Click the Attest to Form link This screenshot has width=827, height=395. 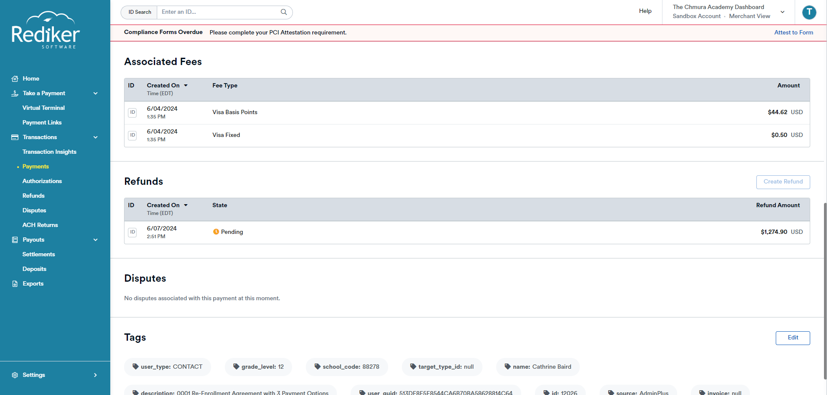[793, 32]
